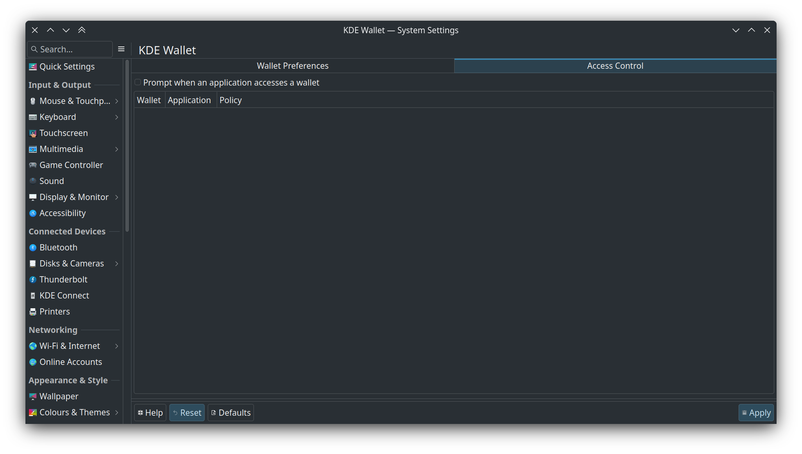Click the Sound speaker icon
802x454 pixels.
click(33, 181)
